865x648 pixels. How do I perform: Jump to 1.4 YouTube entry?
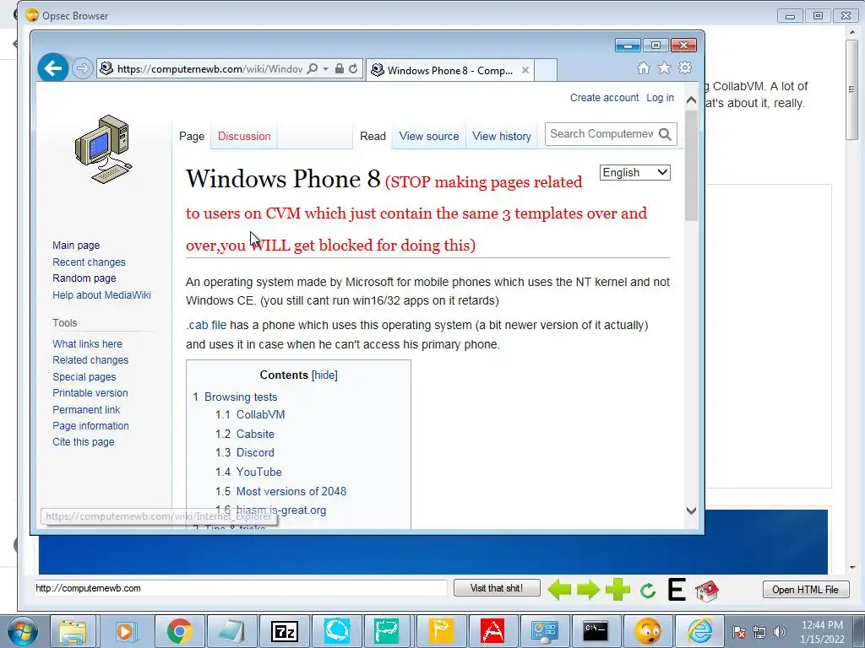[x=258, y=472]
